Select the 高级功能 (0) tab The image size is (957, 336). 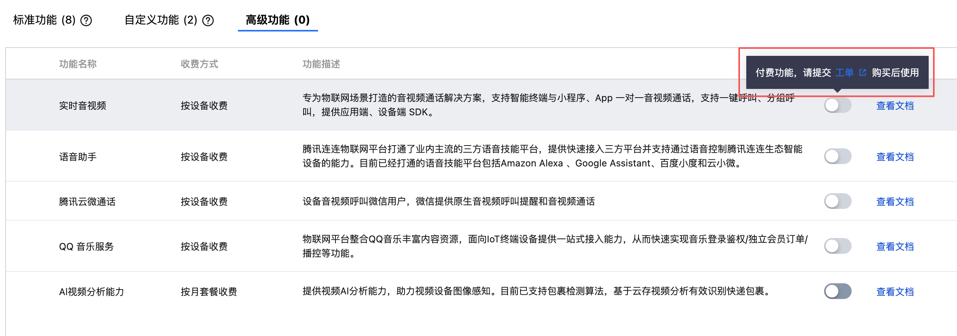click(278, 20)
